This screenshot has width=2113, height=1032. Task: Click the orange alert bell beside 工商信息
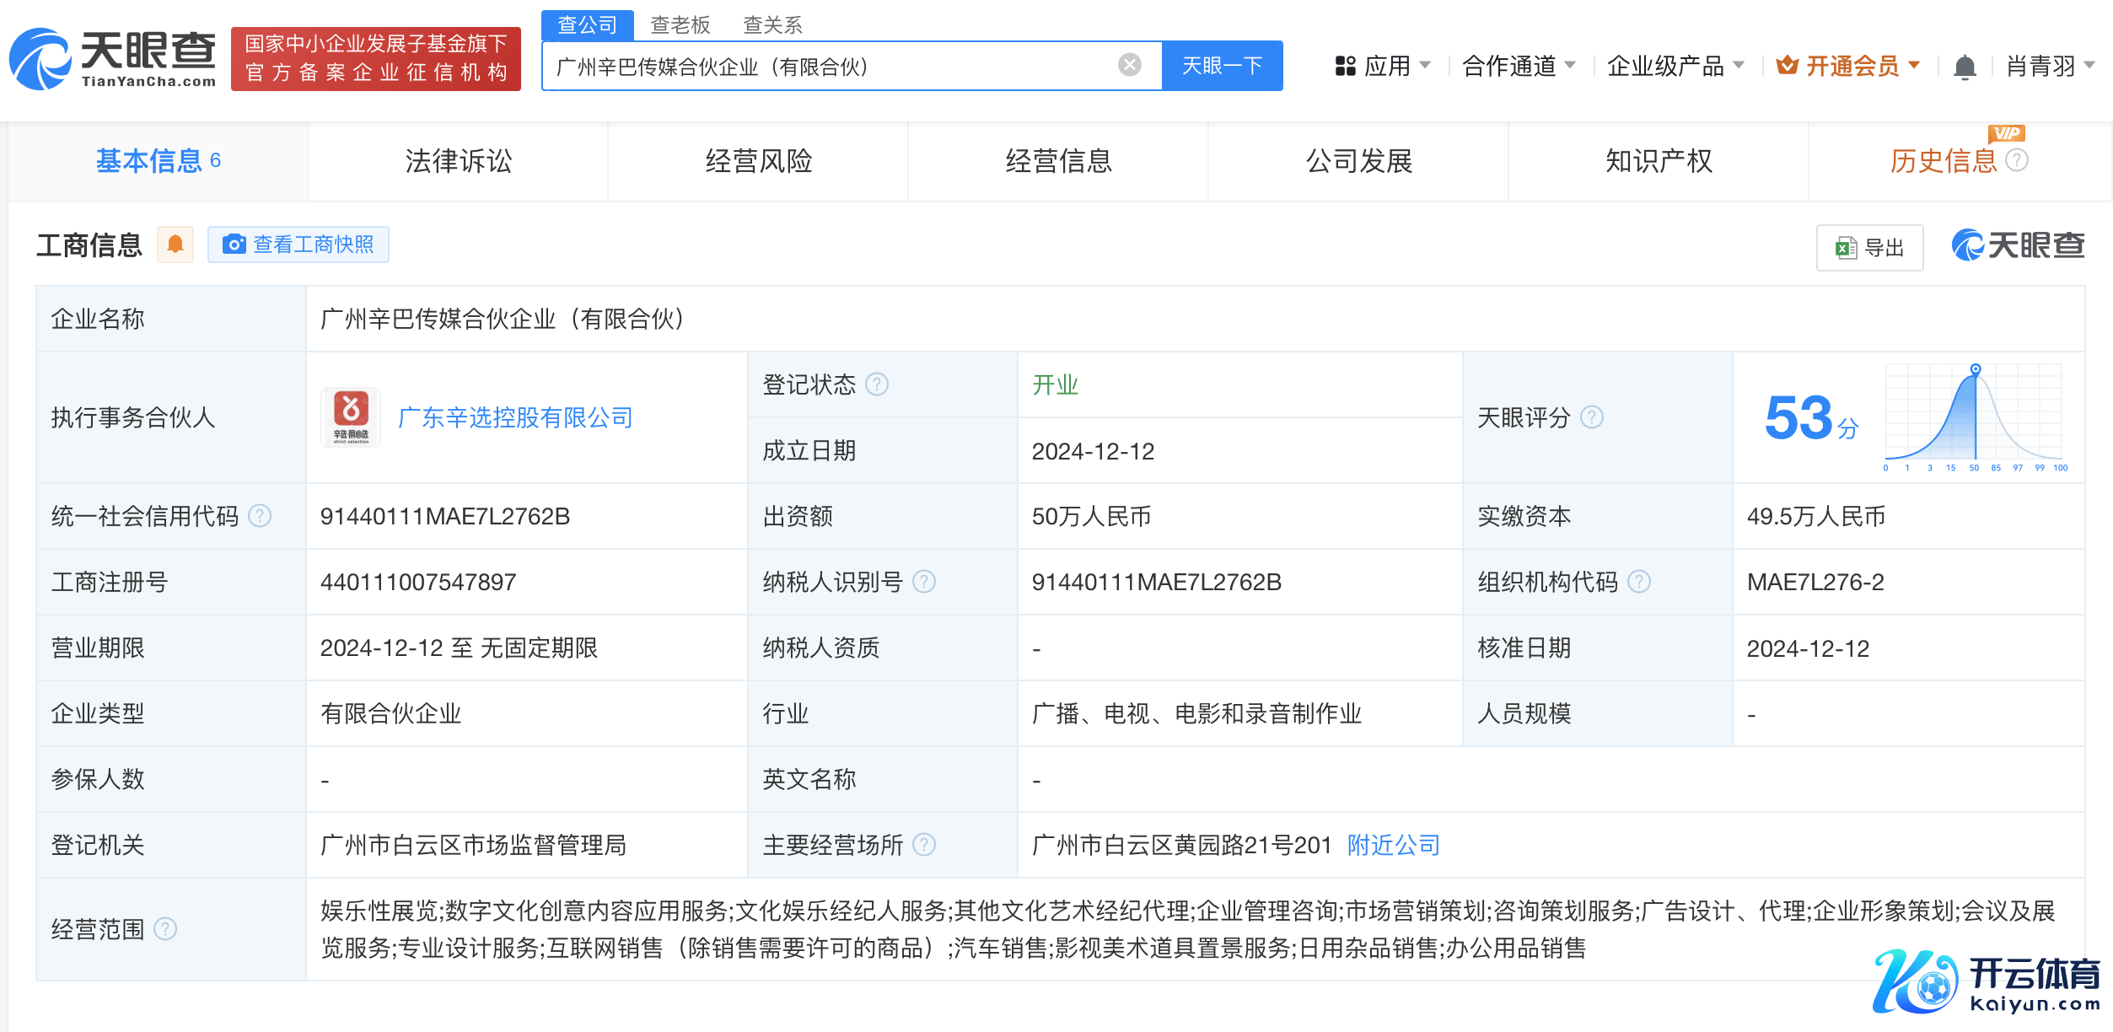coord(175,245)
